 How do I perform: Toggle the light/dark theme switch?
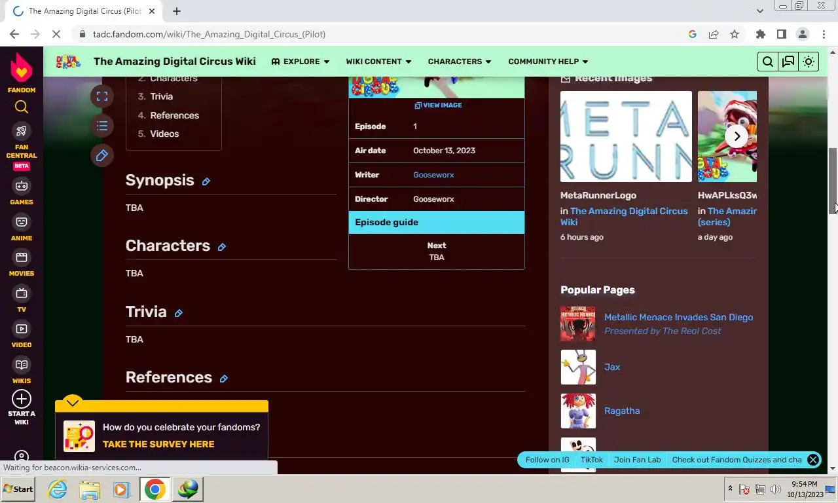(809, 62)
